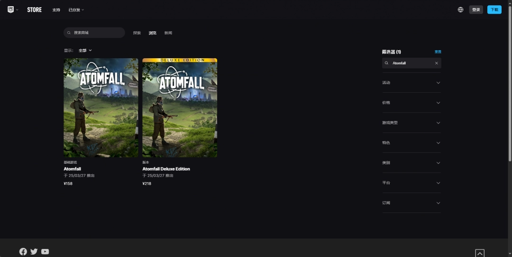
Task: Click the Atomfall game title
Action: pyautogui.click(x=72, y=169)
